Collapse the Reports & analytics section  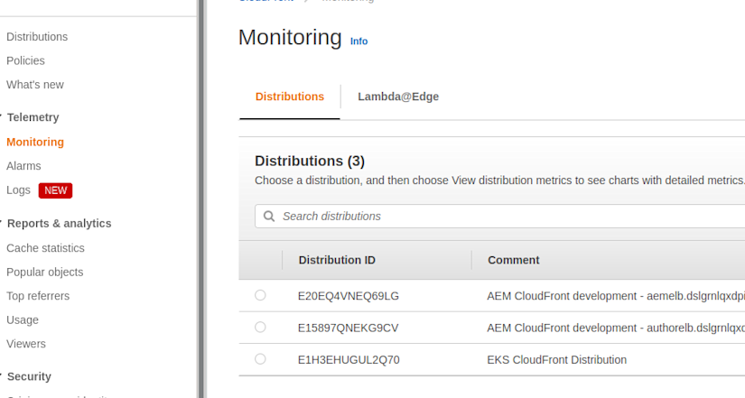click(59, 223)
